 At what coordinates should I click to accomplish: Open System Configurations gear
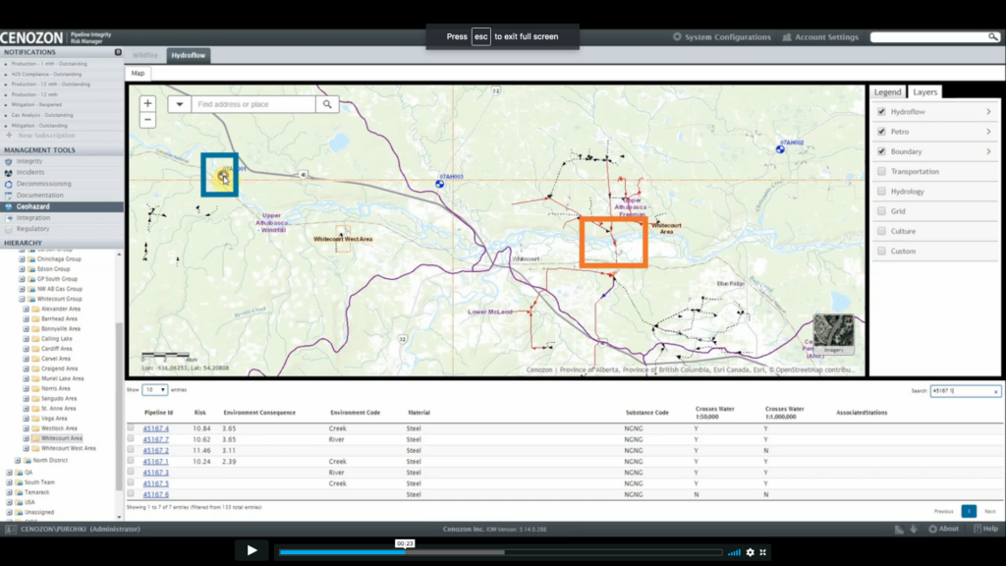click(x=677, y=37)
